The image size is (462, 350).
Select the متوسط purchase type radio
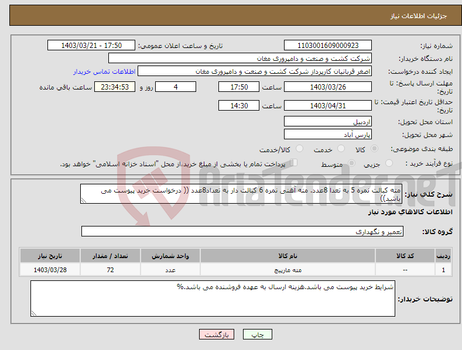351,163
